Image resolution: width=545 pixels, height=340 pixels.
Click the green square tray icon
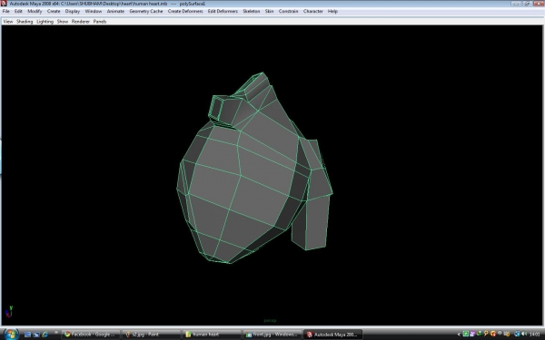(466, 334)
